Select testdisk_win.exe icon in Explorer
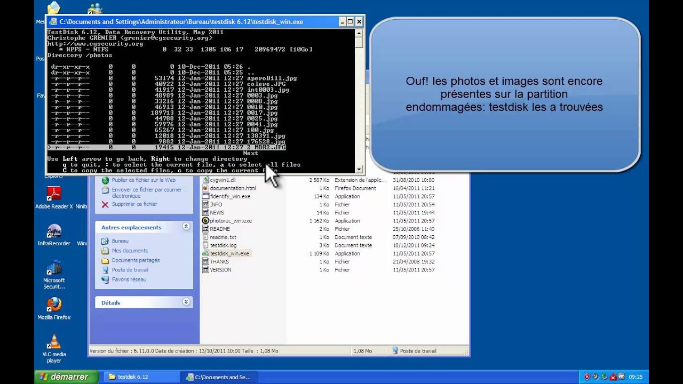This screenshot has height=384, width=683. click(205, 253)
